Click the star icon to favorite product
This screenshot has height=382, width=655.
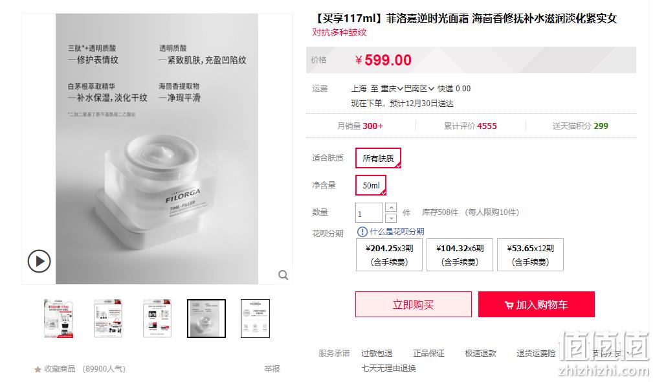click(x=38, y=369)
